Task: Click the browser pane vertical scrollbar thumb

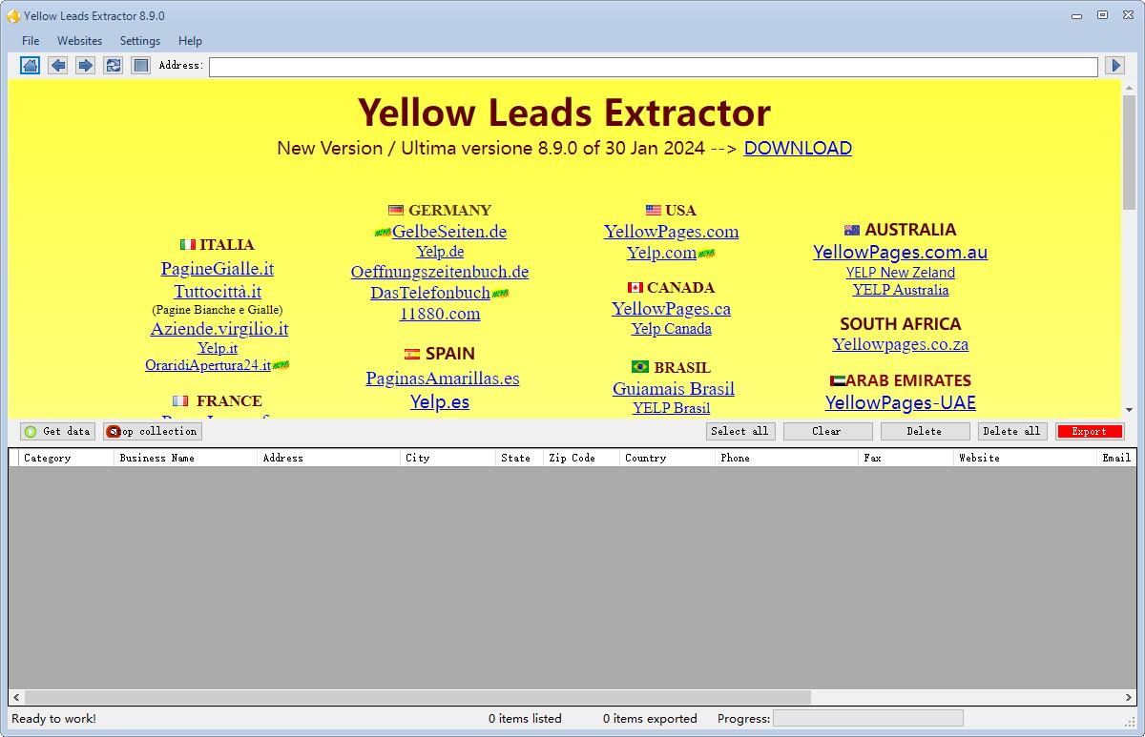Action: tap(1129, 153)
